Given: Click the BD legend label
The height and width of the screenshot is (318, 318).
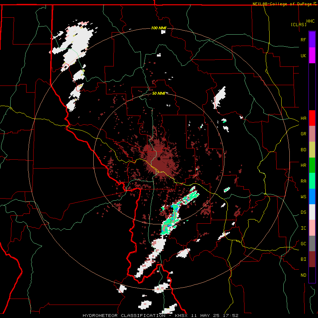Looking at the screenshot, I should (x=303, y=150).
